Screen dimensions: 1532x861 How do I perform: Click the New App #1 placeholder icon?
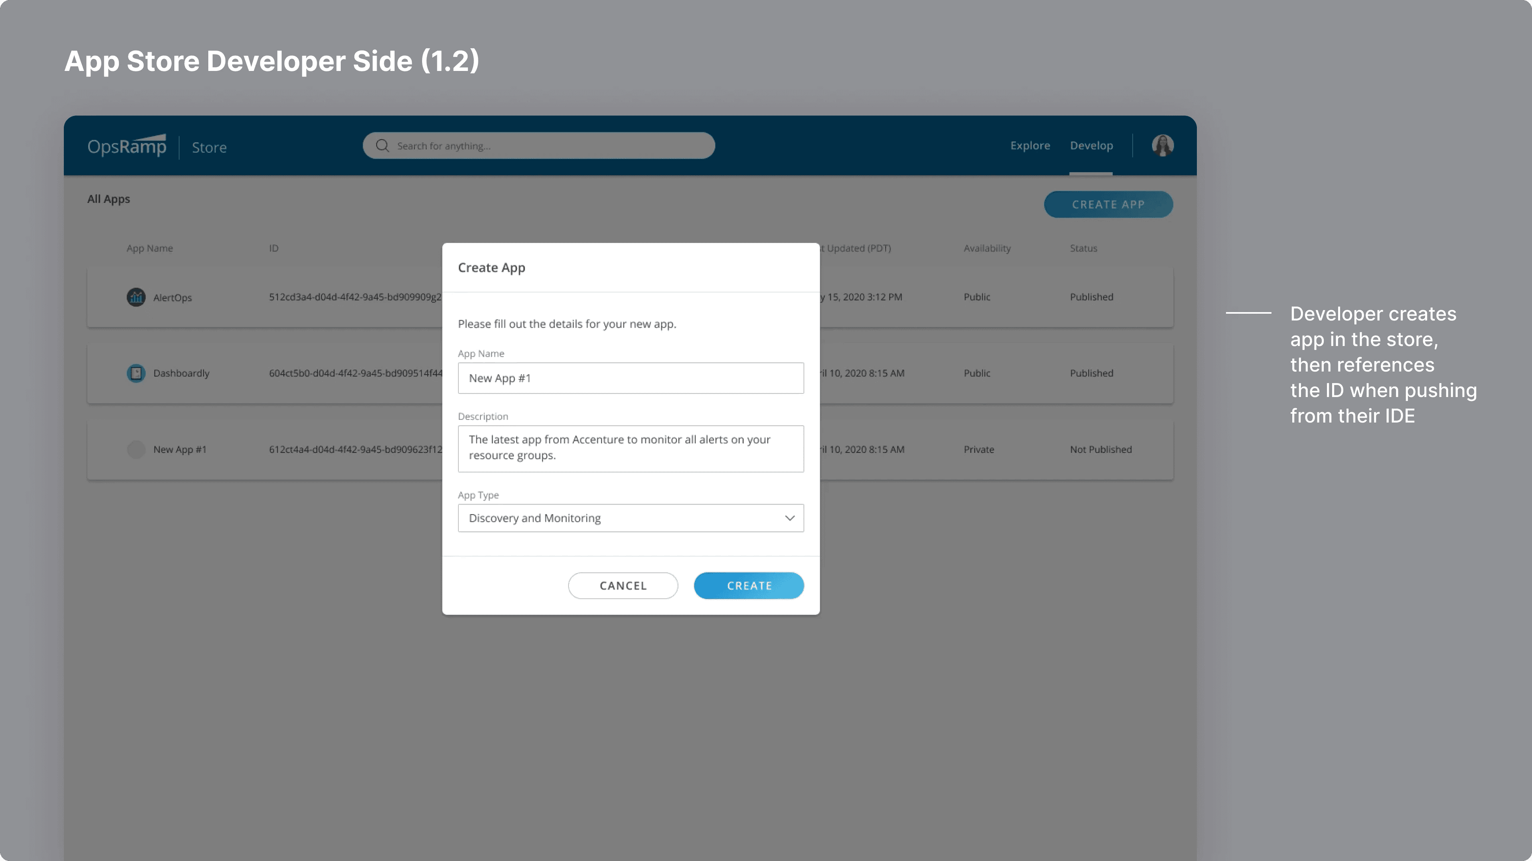[x=136, y=449]
